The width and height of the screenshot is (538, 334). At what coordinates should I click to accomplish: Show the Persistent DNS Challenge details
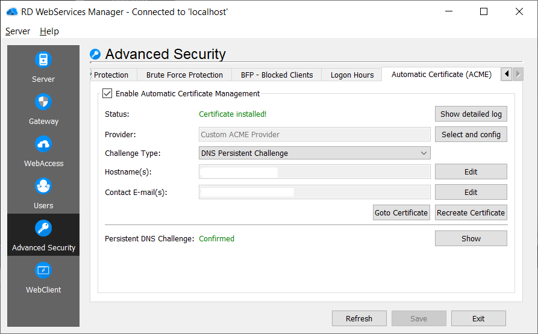(x=471, y=238)
